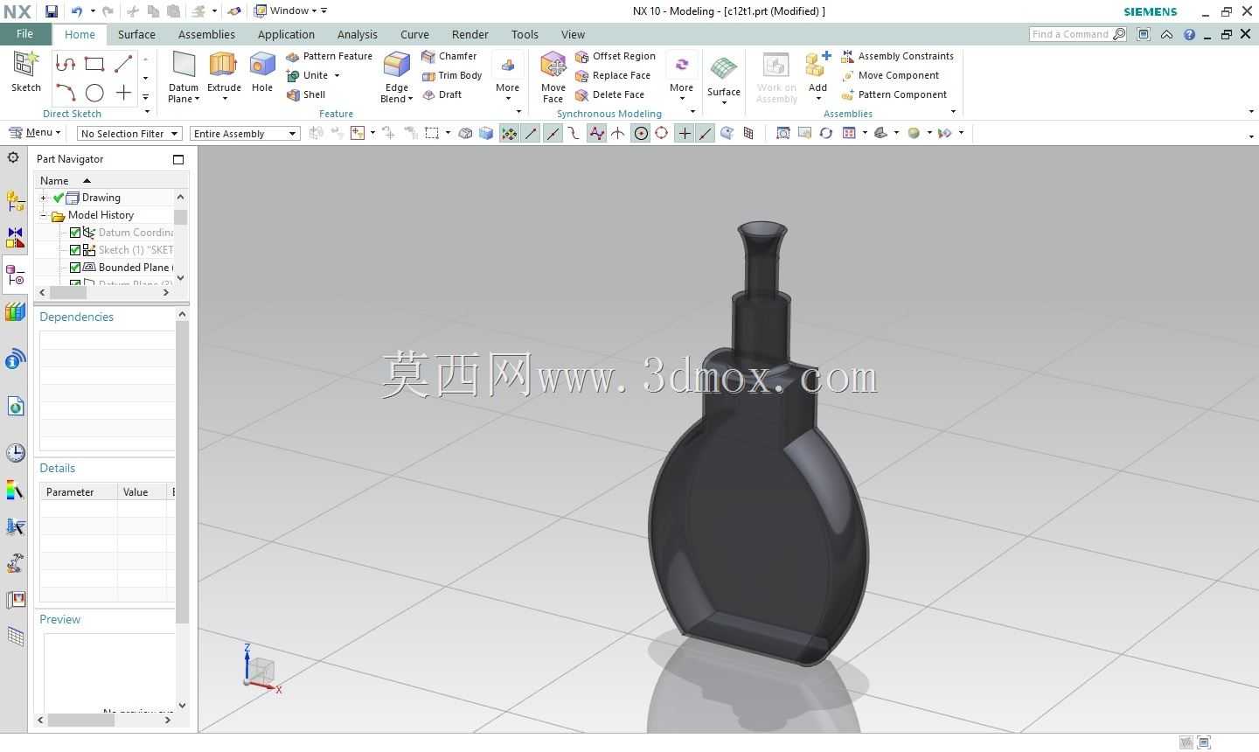Open the Assembly Navigator sidebar tab

pos(15,200)
